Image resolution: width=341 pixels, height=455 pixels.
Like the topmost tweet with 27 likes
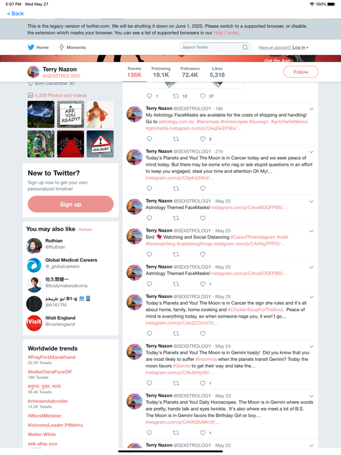tap(202, 96)
